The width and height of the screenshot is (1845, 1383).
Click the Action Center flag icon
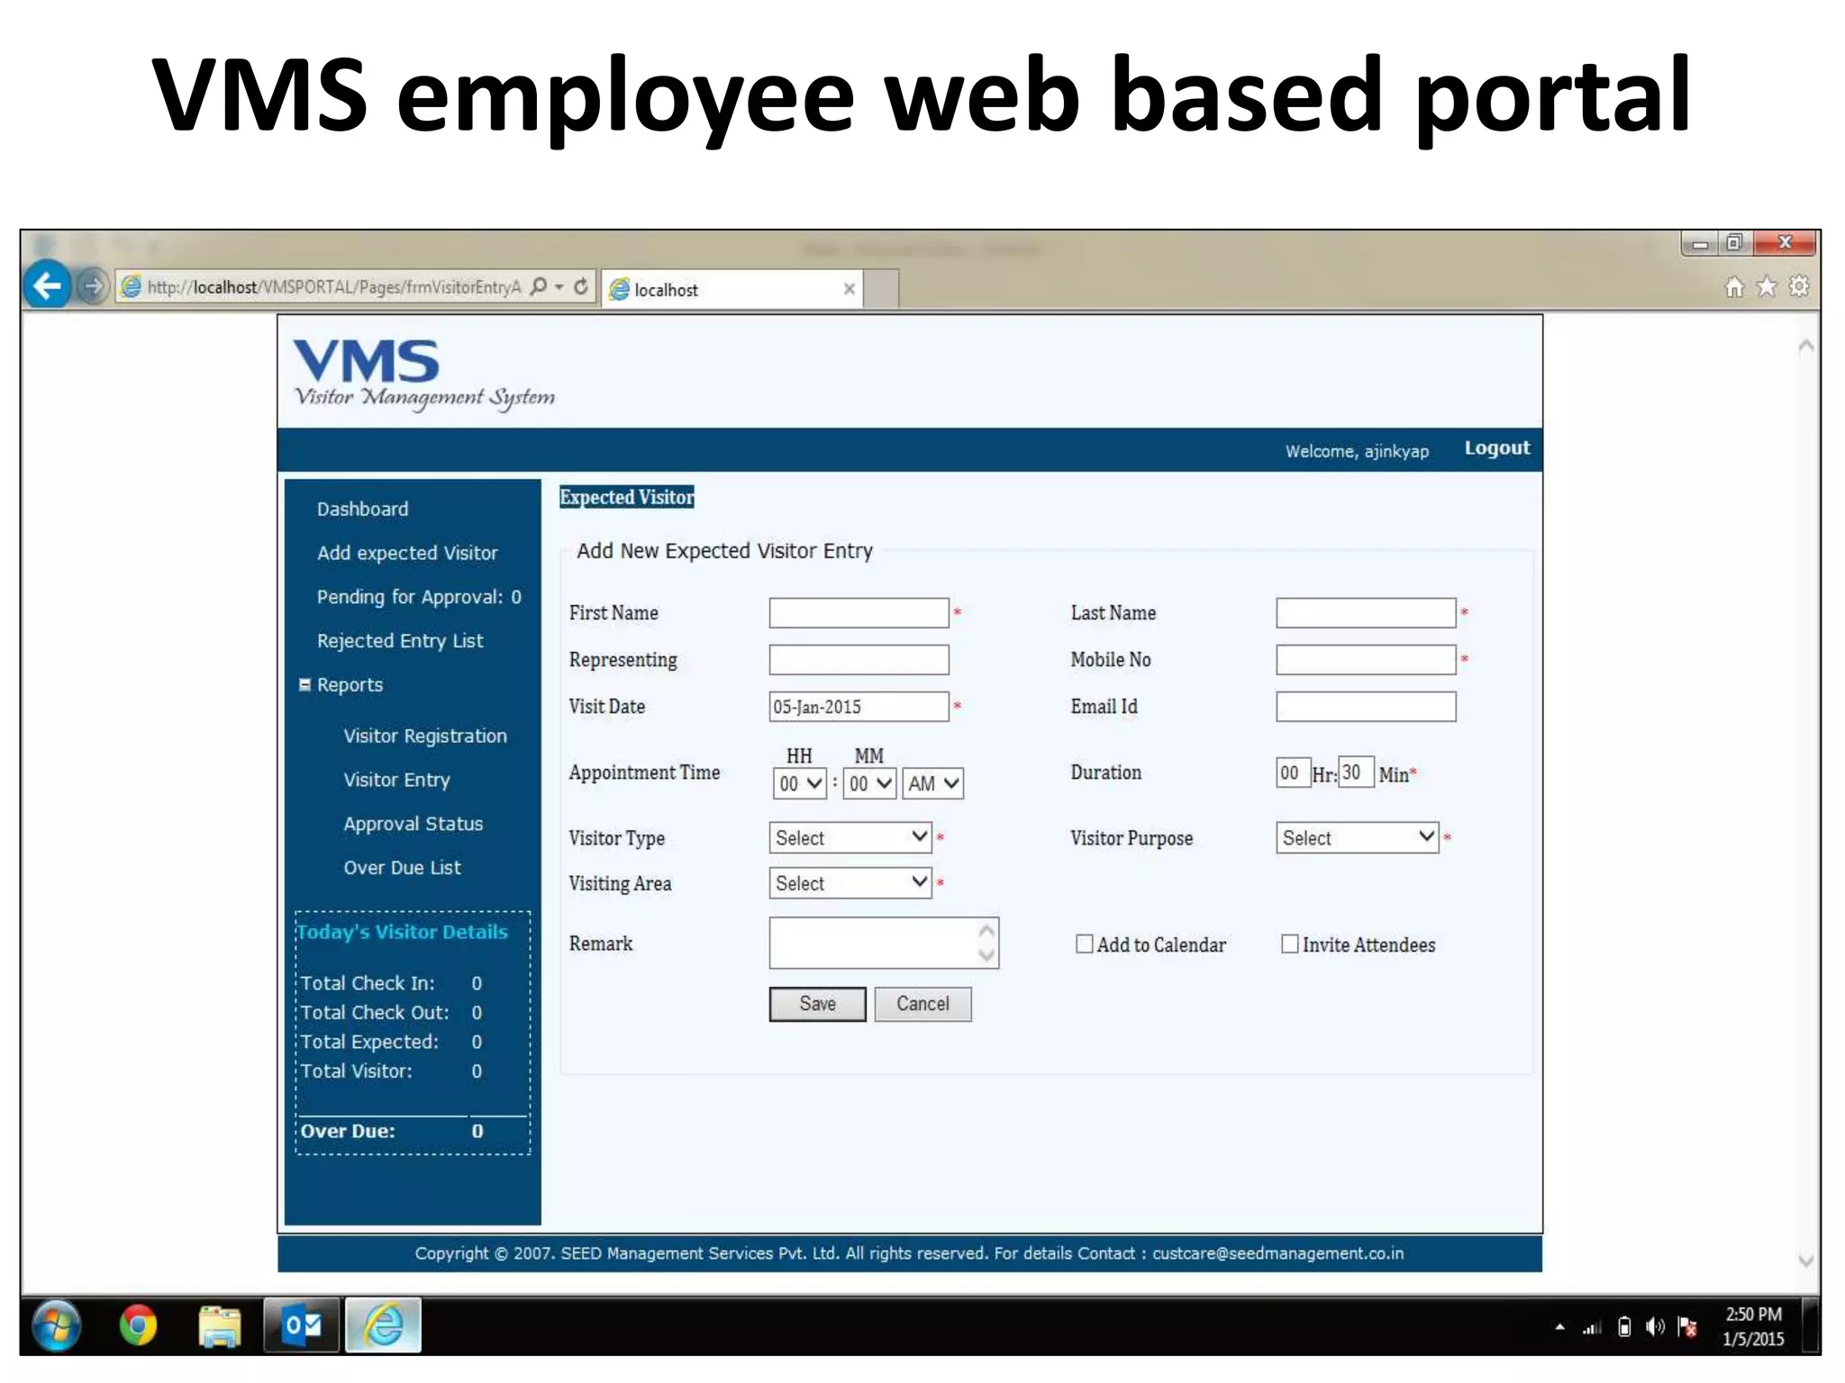coord(1687,1326)
